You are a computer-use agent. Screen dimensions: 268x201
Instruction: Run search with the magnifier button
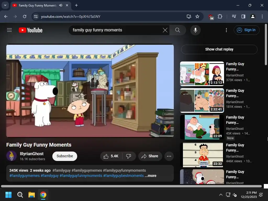tap(178, 30)
